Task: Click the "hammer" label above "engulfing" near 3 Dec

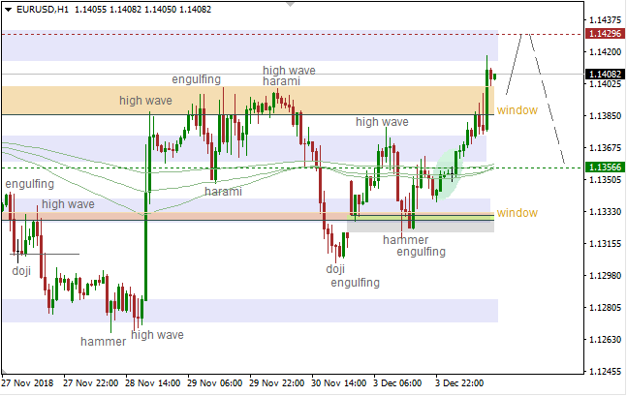Action: pyautogui.click(x=405, y=239)
